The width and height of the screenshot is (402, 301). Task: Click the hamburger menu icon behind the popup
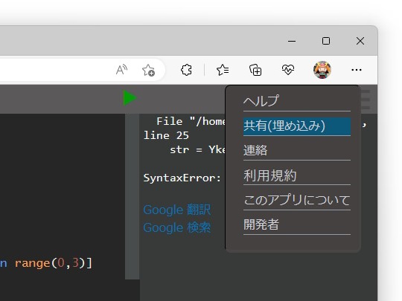coord(366,100)
